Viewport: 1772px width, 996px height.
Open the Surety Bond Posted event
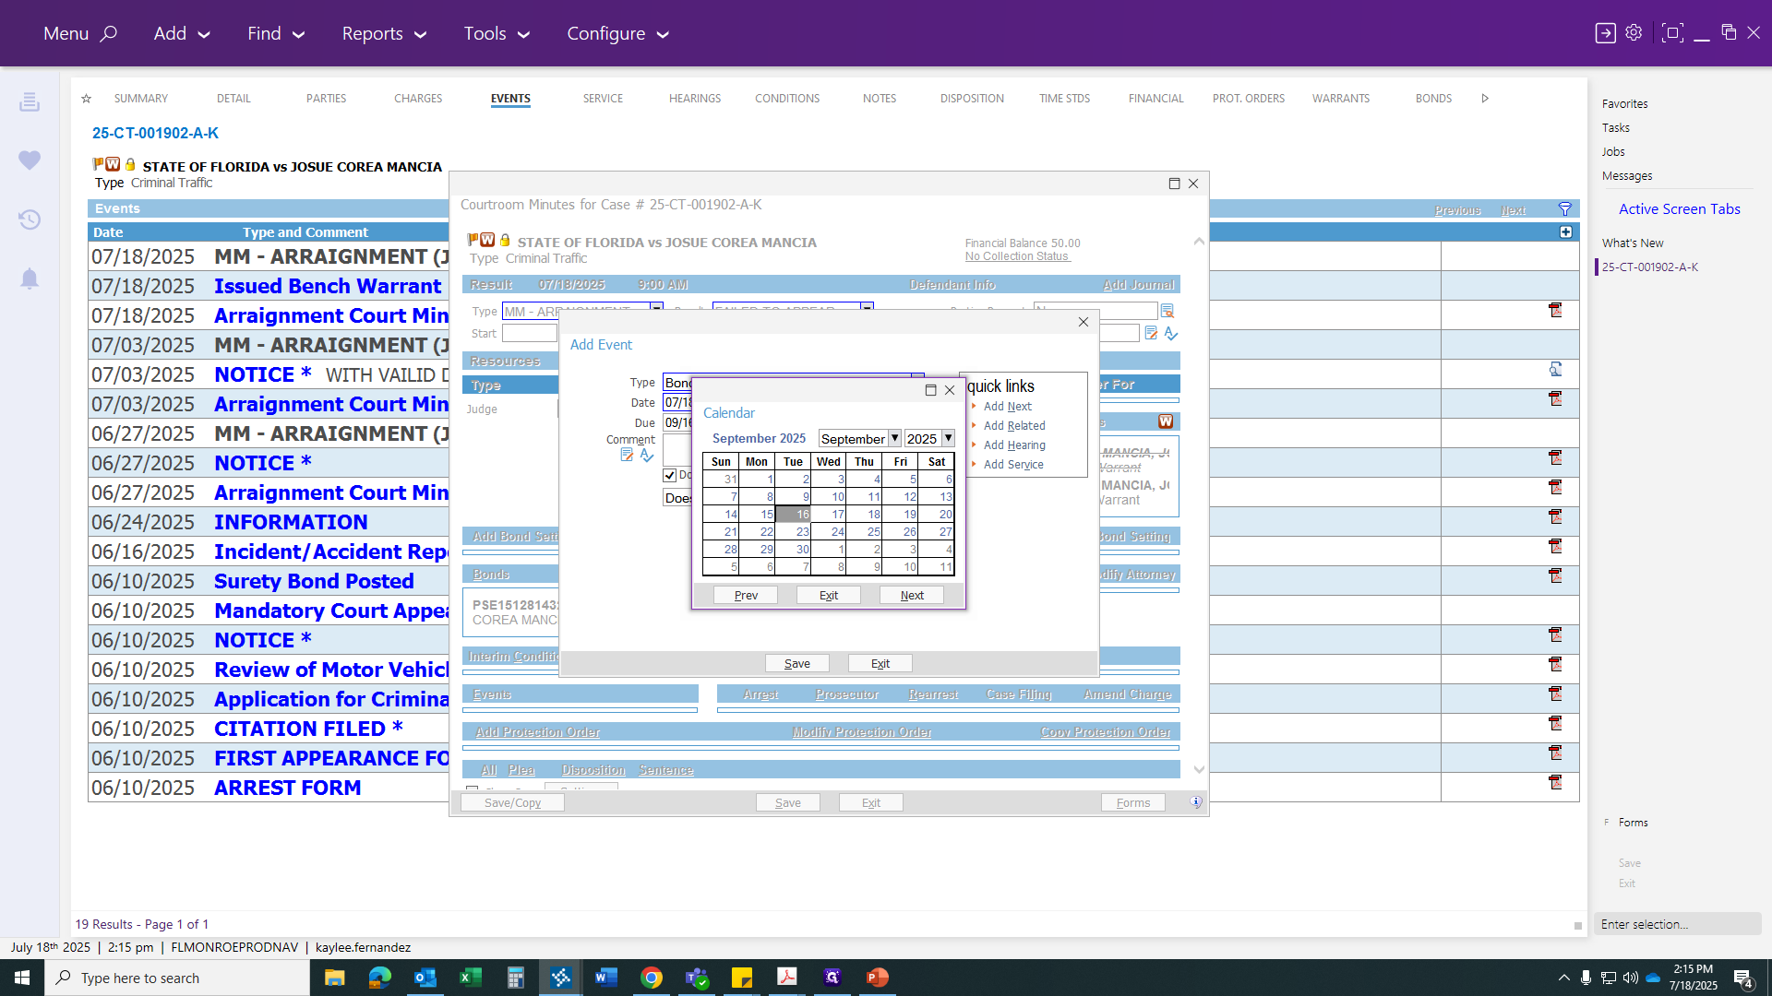tap(314, 581)
